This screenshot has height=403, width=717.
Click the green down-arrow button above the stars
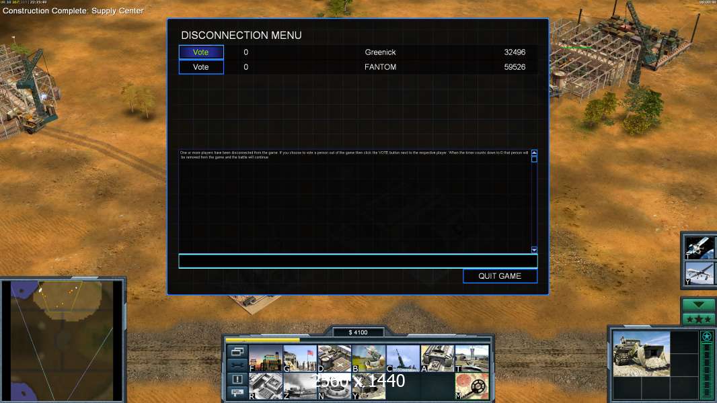(x=698, y=305)
